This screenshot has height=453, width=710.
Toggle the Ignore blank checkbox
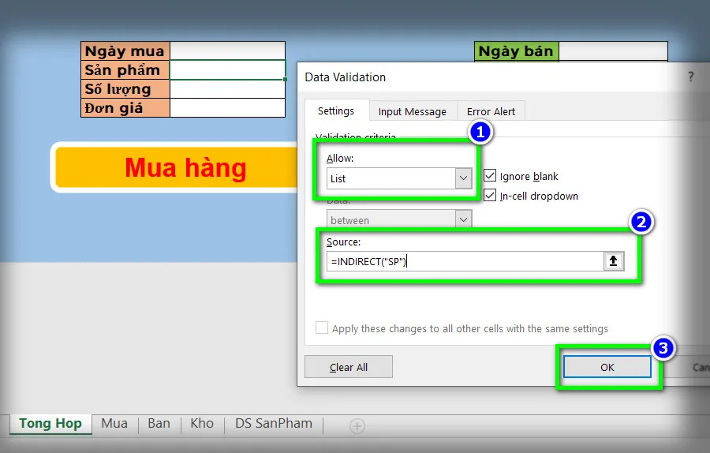click(490, 176)
